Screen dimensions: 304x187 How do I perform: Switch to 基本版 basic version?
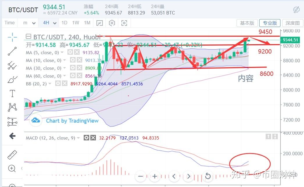247,23
